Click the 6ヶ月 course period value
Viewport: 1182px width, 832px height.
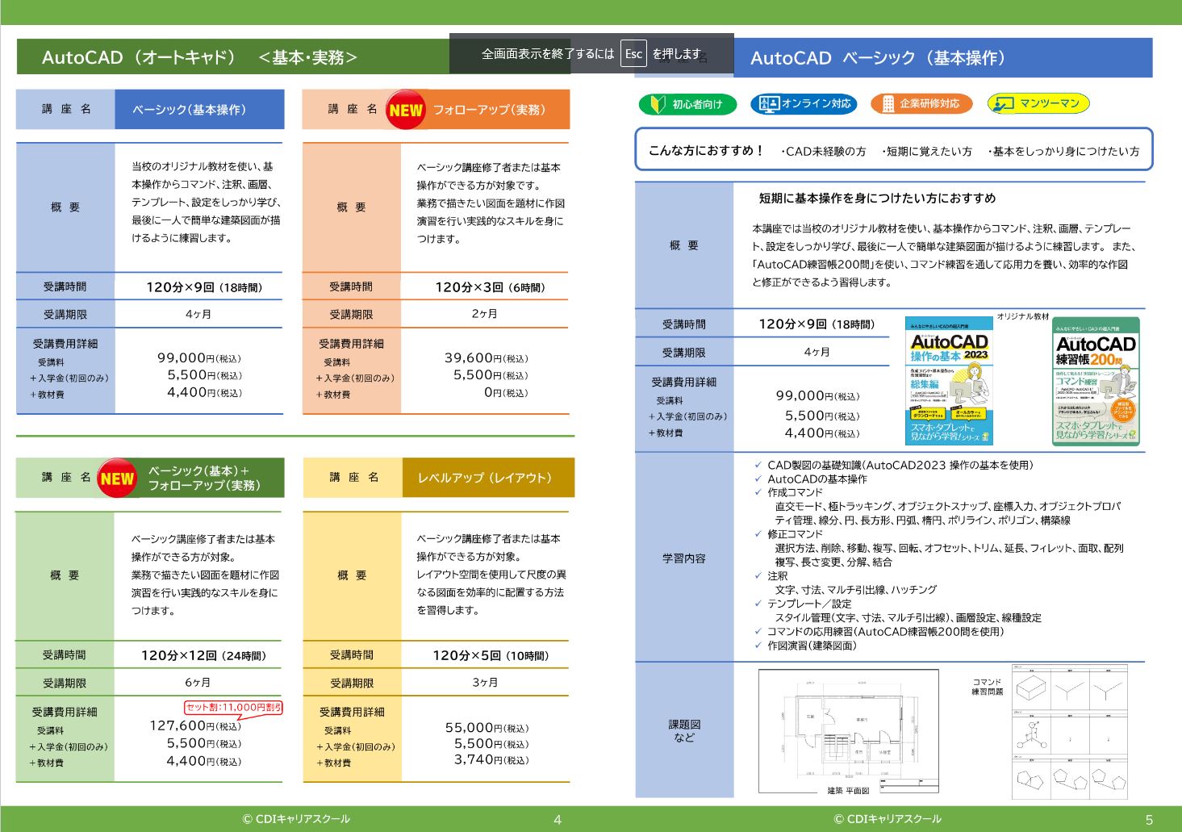click(x=198, y=682)
